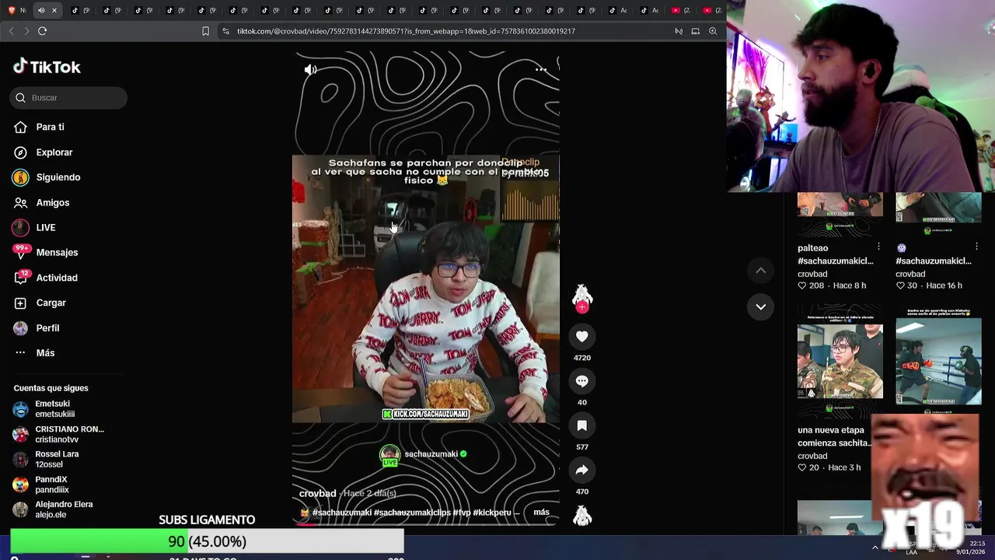Expand the video description with más

point(541,513)
